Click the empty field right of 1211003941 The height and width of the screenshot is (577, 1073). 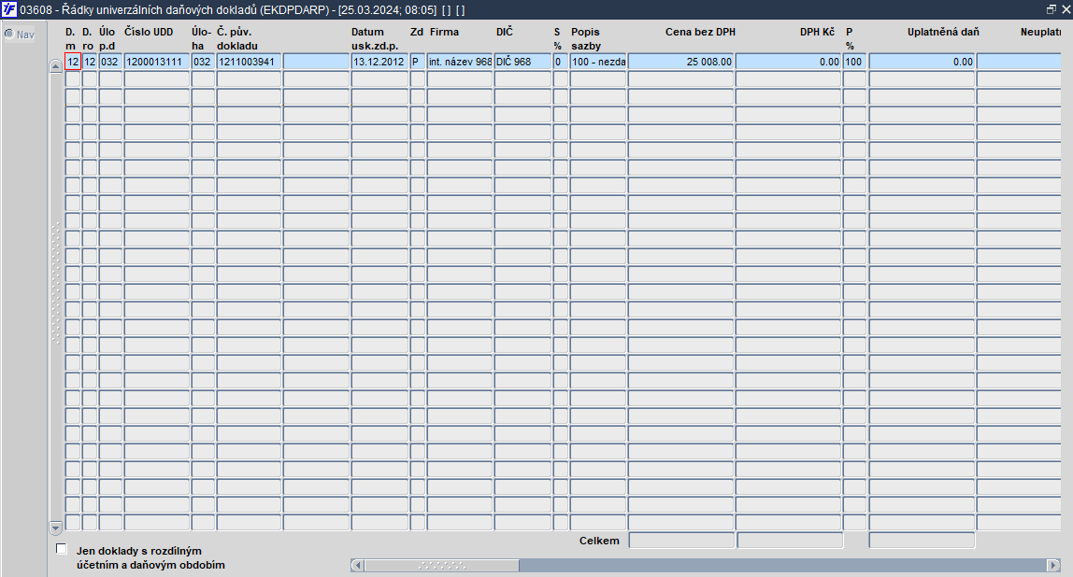click(x=316, y=62)
